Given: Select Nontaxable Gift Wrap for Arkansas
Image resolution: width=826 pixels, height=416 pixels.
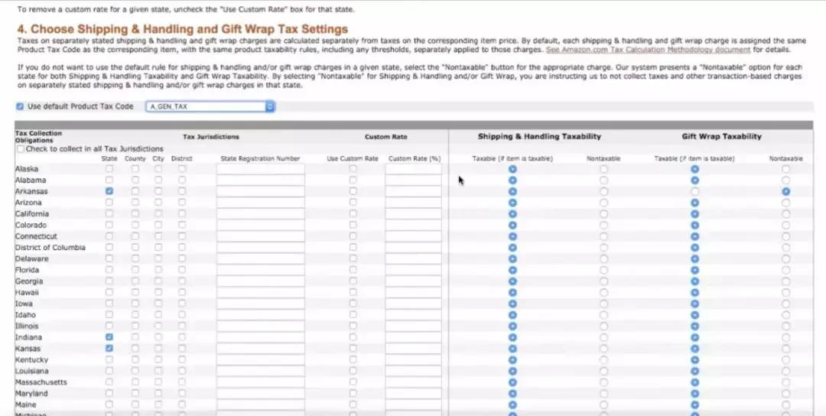Looking at the screenshot, I should pyautogui.click(x=786, y=192).
